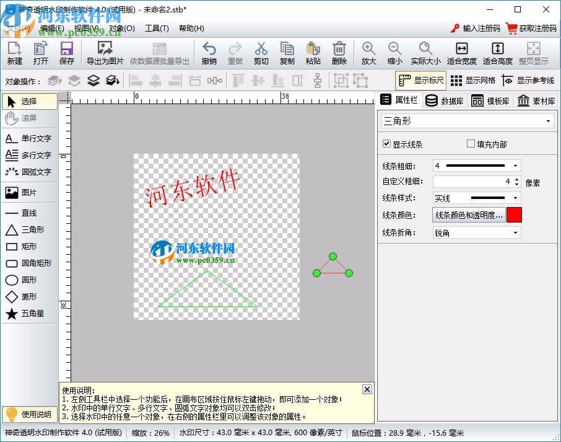Decrease 自定义粗细 value with down arrow
Viewport: 561px width, 442px height.
(516, 185)
